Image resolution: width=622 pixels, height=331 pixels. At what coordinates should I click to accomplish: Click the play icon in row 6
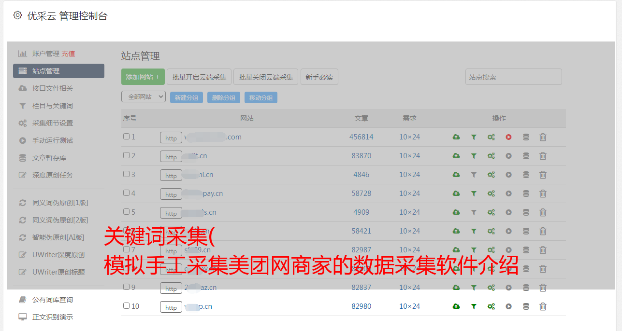[x=508, y=231]
